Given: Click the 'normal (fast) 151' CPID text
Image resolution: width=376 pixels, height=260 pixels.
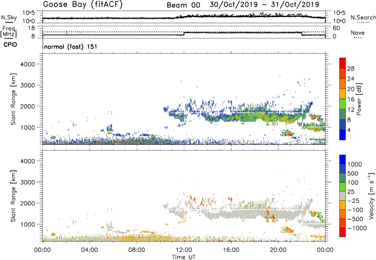Looking at the screenshot, I should coord(70,46).
